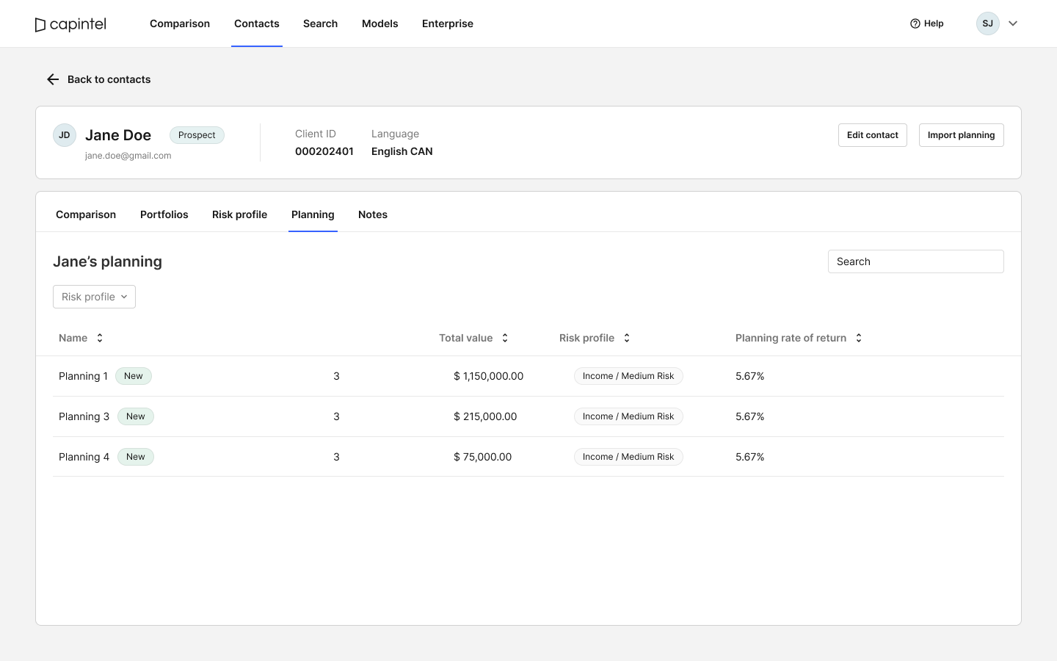Sort by Name column arrows
The width and height of the screenshot is (1057, 661).
point(100,338)
